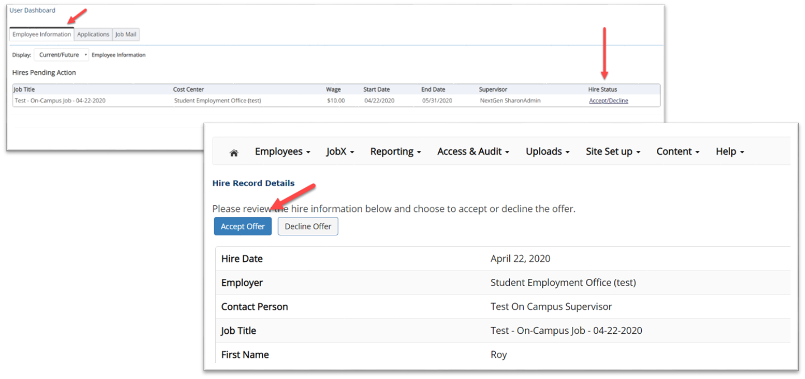
Task: Click the Job Title column header
Action: point(25,89)
